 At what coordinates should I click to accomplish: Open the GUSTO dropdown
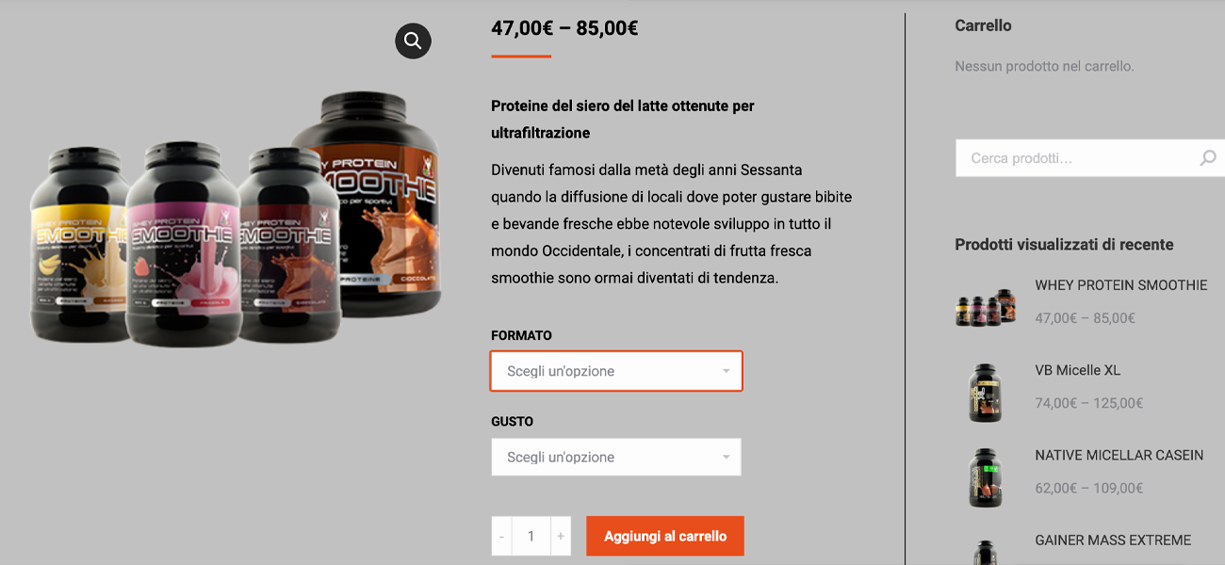pos(616,457)
